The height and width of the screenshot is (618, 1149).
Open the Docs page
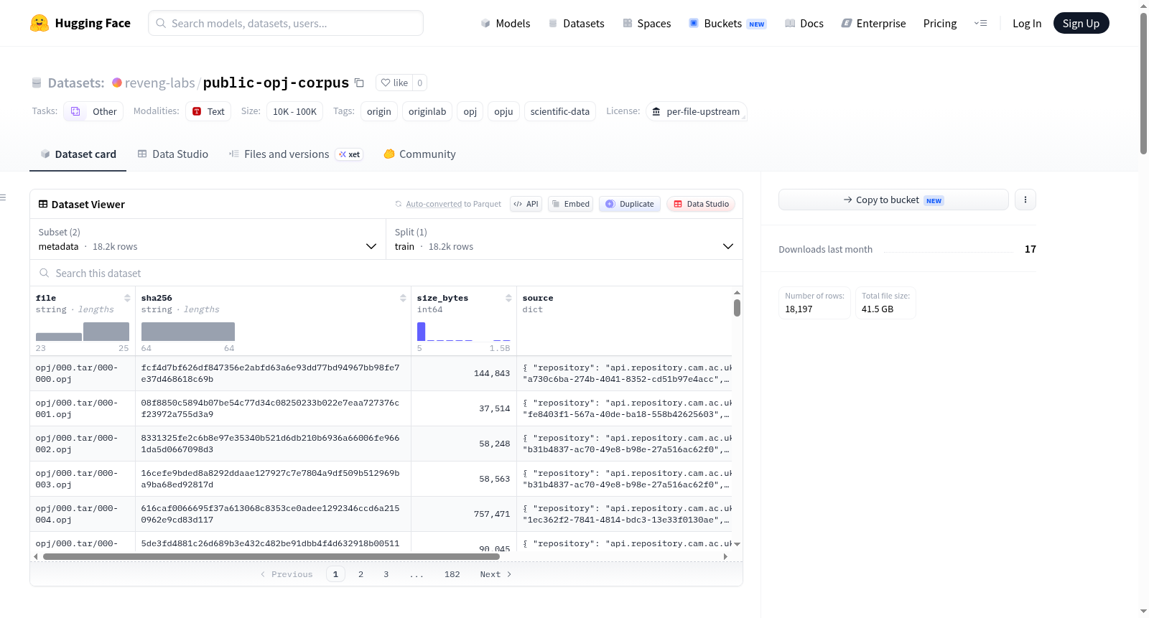tap(804, 23)
